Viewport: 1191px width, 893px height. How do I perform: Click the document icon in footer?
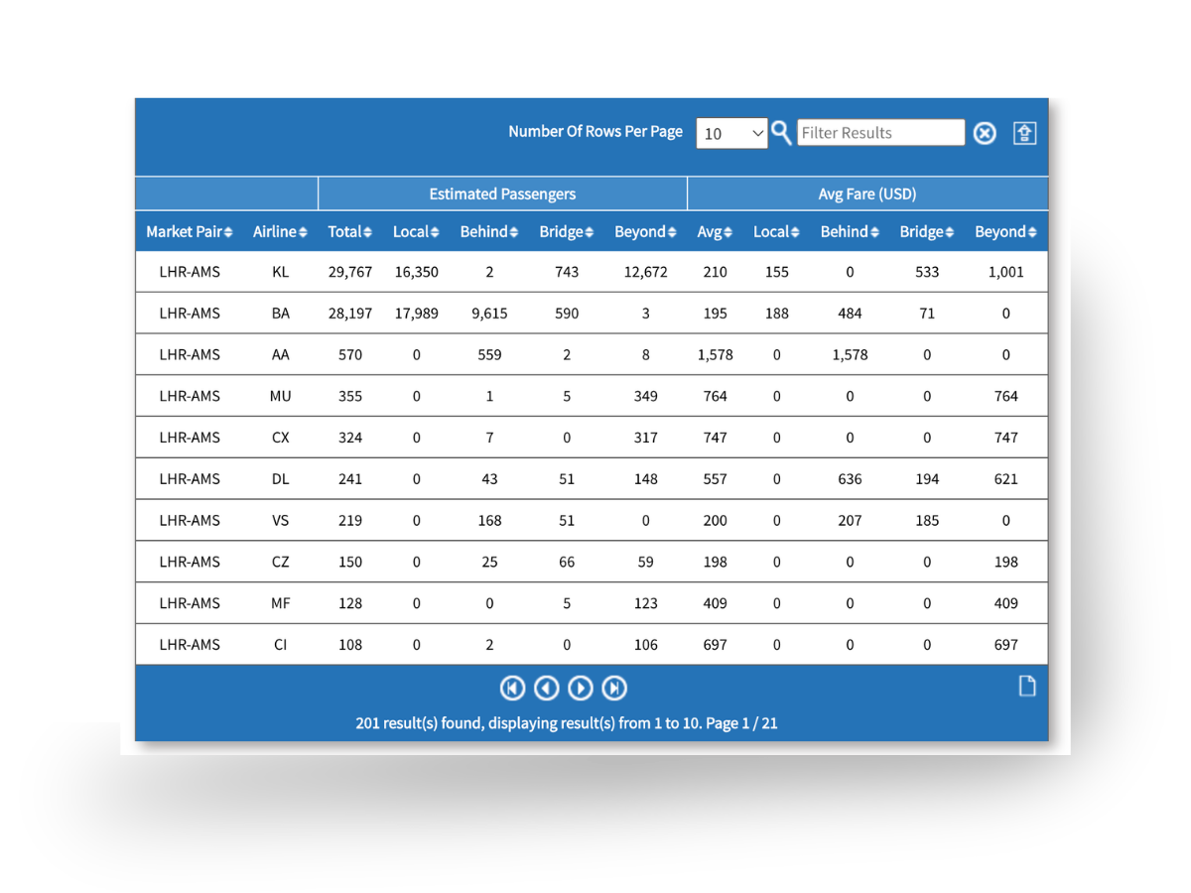[x=1027, y=686]
